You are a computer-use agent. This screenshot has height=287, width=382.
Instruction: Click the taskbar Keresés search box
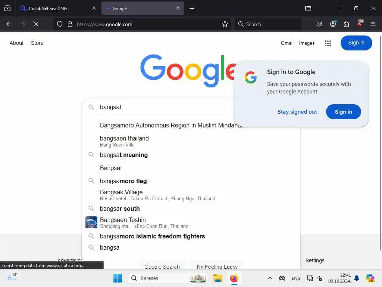[168, 278]
